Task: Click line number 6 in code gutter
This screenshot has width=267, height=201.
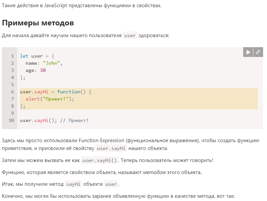Action: point(12,92)
